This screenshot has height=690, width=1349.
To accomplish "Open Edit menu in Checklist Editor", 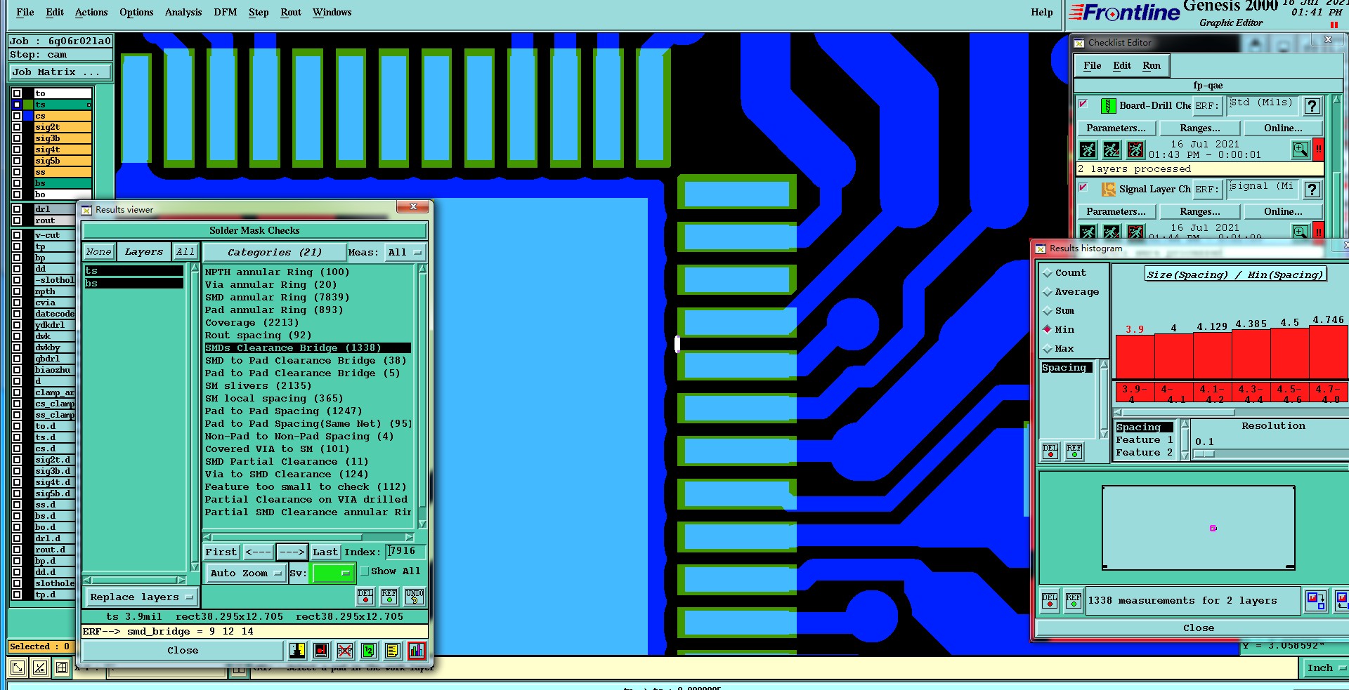I will (x=1122, y=66).
